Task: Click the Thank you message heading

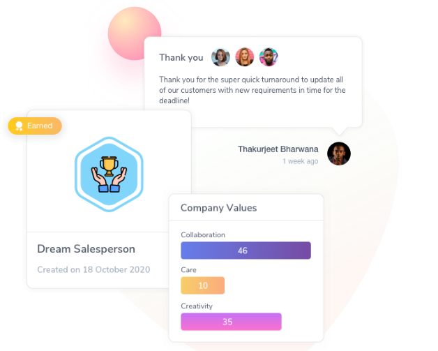Action: (x=181, y=57)
